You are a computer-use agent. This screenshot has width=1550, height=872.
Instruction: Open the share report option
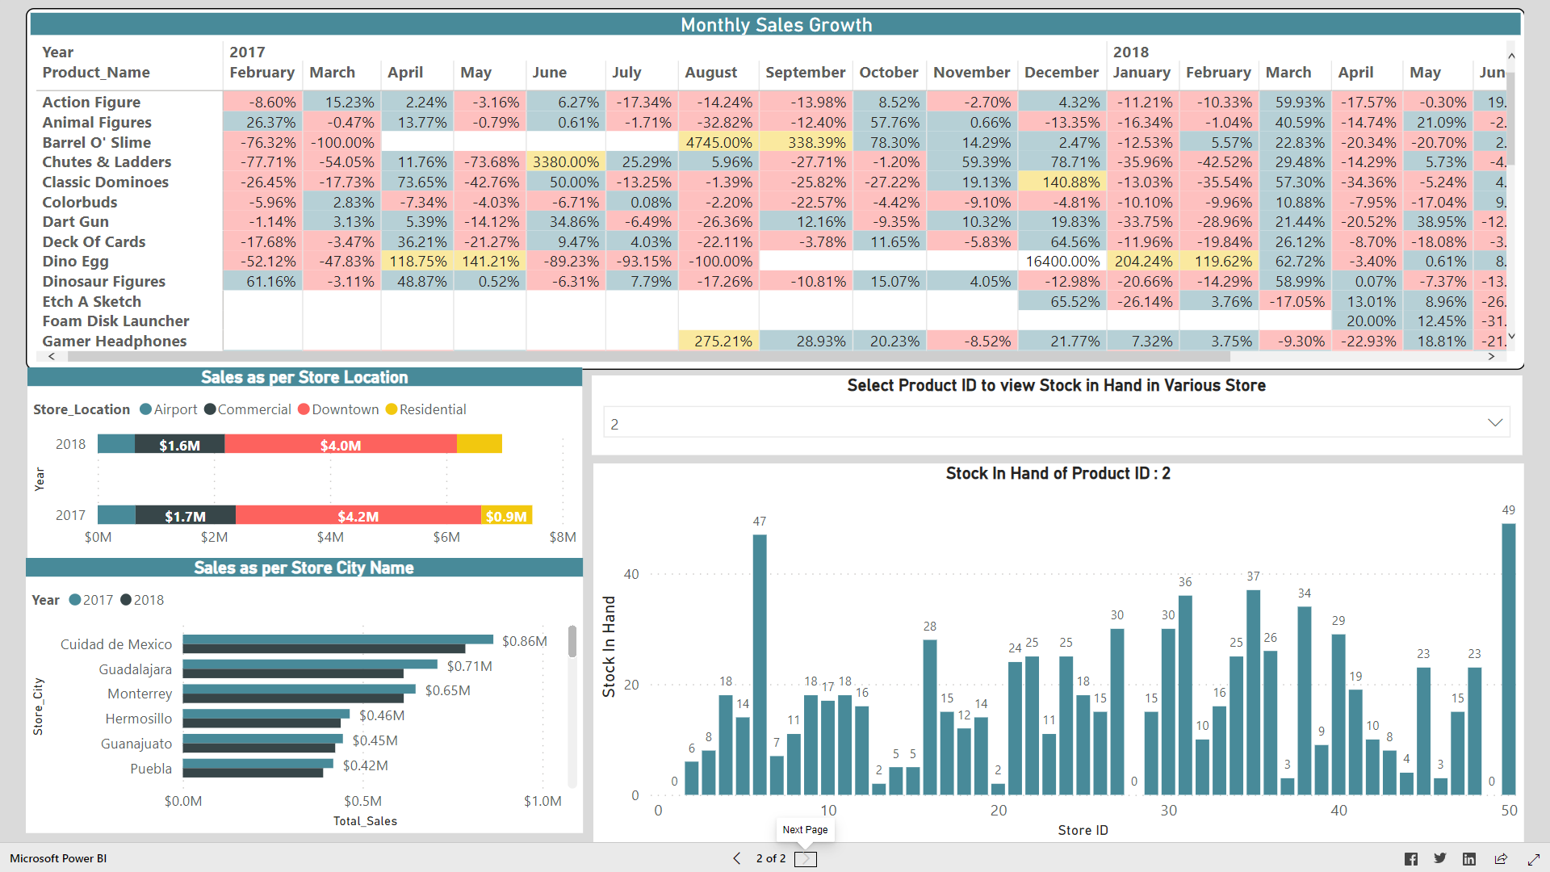pos(1502,858)
